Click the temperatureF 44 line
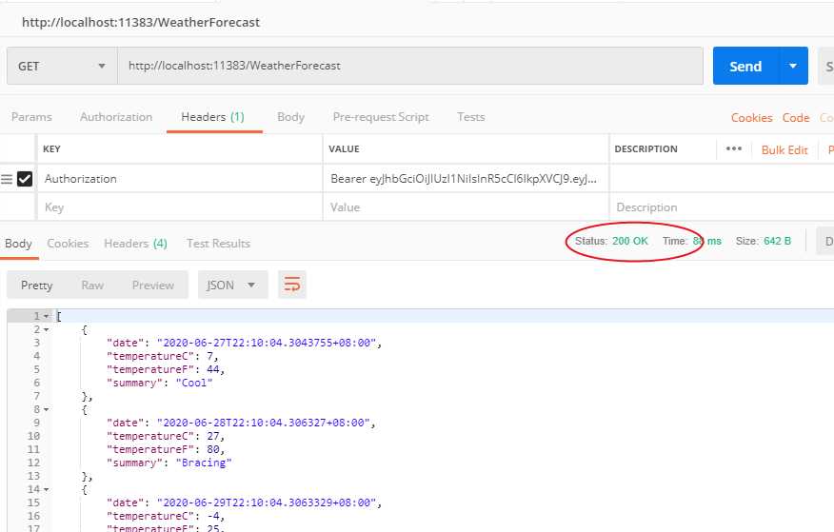 [166, 369]
